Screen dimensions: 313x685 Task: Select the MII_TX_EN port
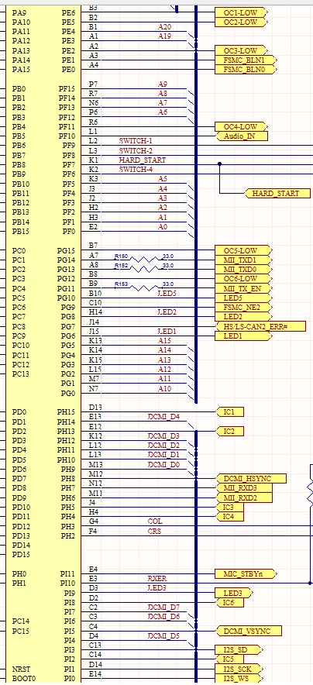[x=242, y=288]
